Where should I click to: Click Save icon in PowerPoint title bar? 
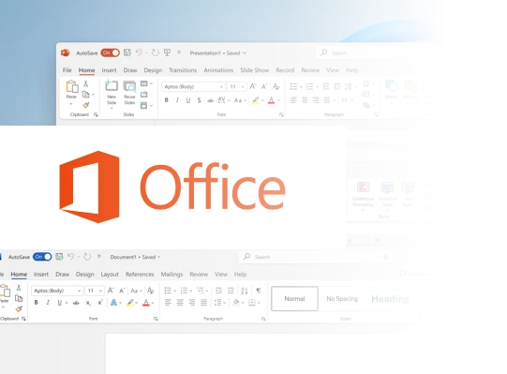point(127,52)
